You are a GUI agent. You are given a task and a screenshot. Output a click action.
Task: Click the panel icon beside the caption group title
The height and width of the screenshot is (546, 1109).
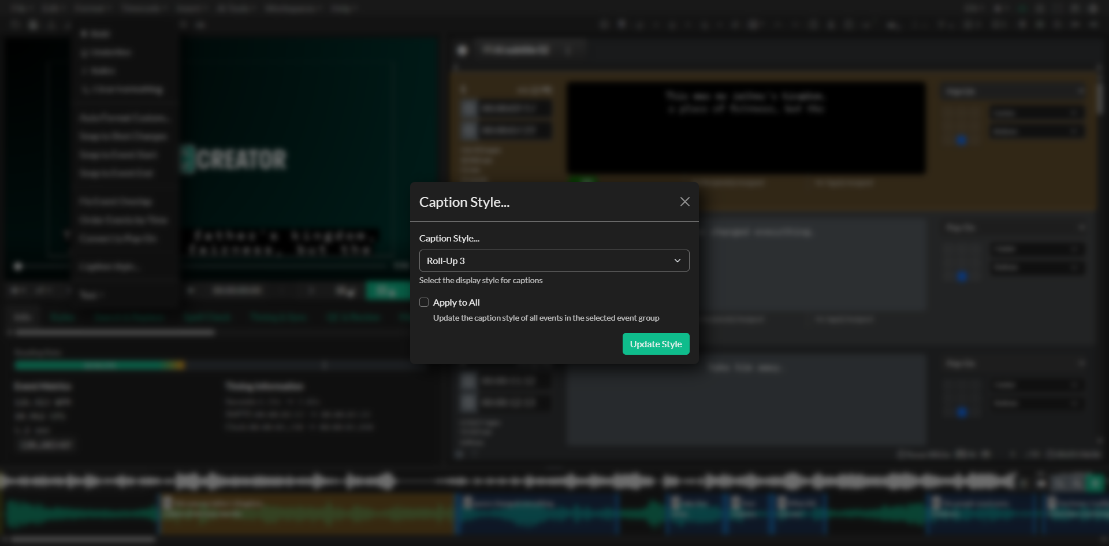pos(462,50)
